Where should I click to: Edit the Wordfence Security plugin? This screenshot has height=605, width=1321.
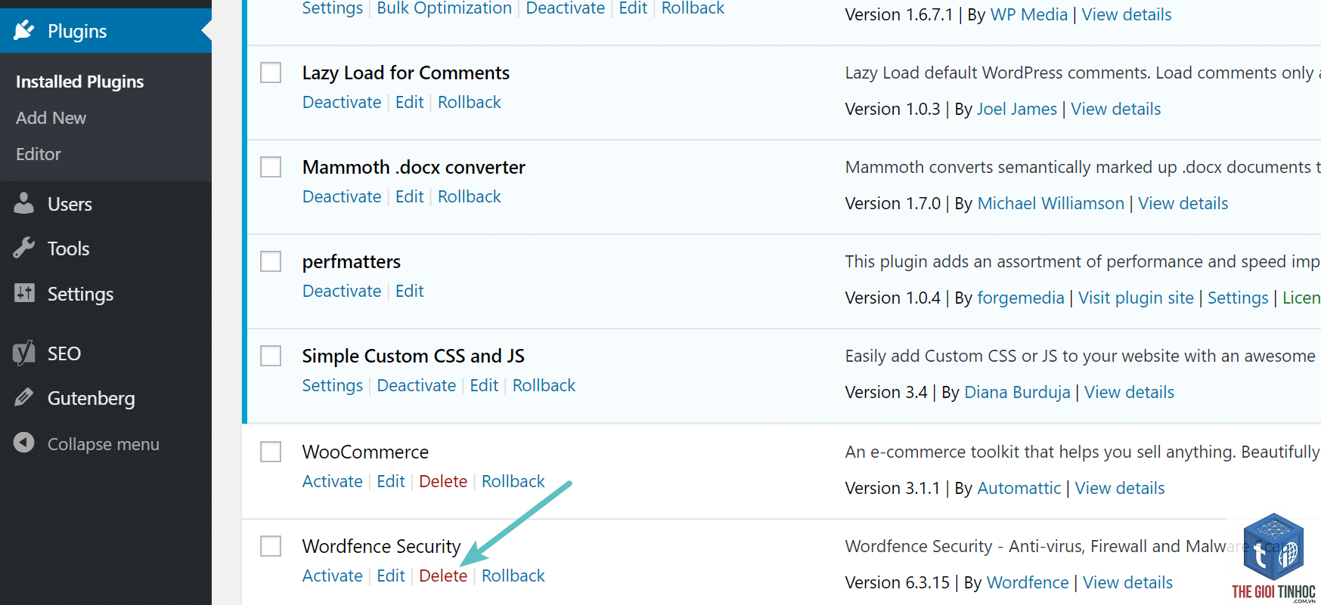click(x=391, y=576)
